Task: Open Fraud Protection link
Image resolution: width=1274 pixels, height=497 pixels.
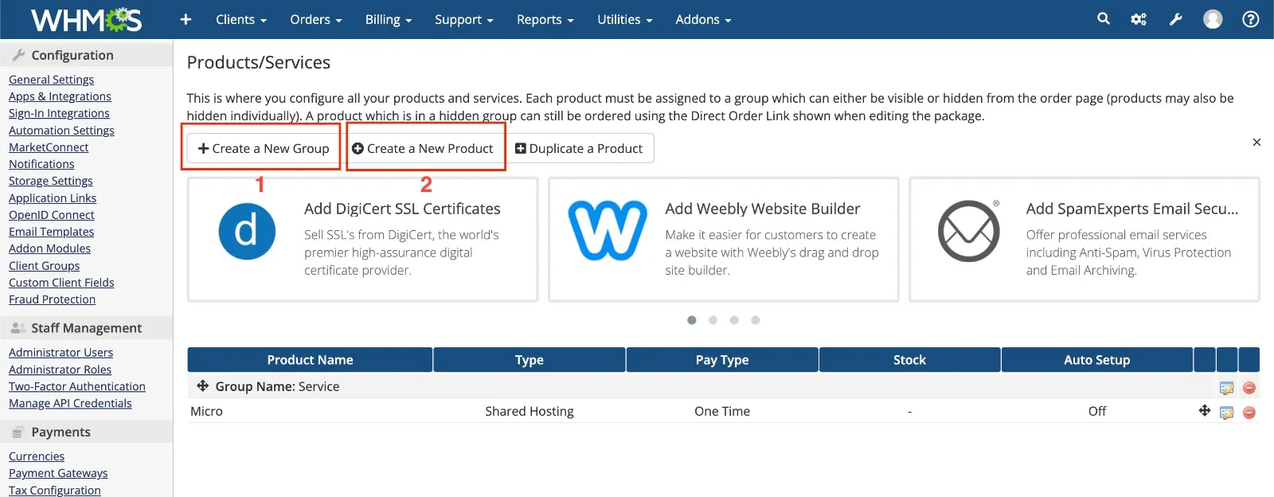Action: coord(52,299)
